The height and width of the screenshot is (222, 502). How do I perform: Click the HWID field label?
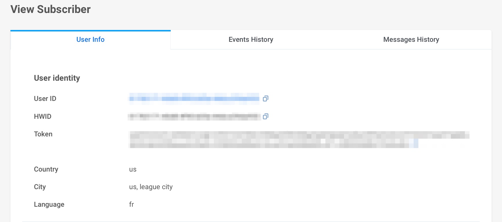(x=42, y=116)
